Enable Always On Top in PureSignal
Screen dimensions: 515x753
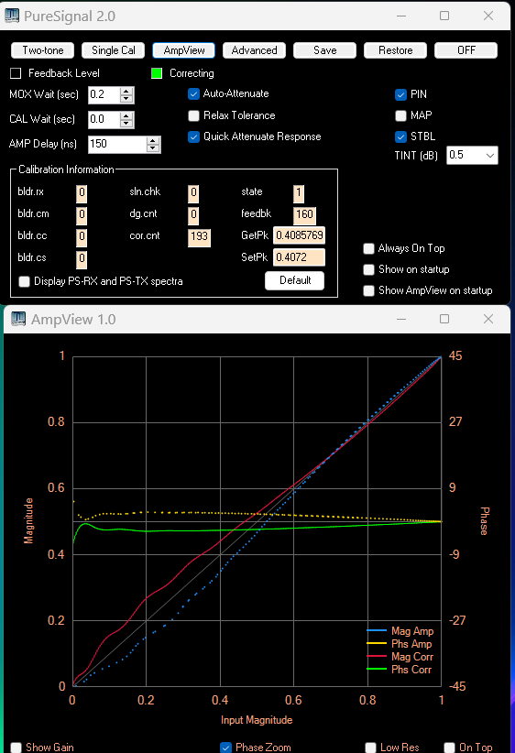[x=369, y=248]
